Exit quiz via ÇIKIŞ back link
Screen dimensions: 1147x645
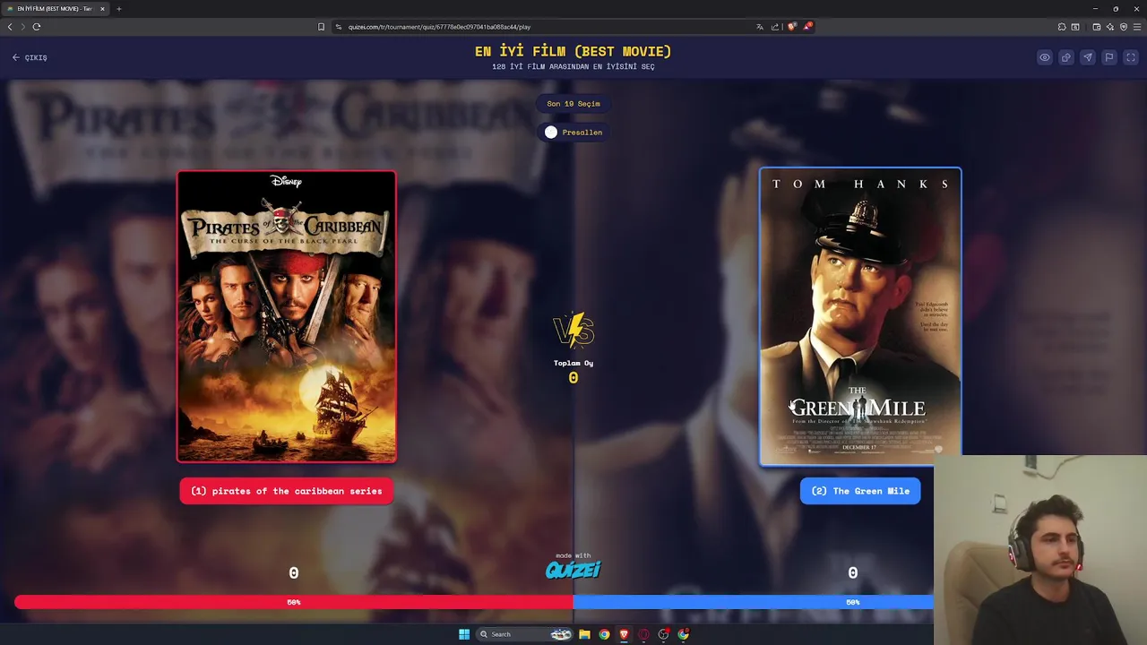pos(30,57)
